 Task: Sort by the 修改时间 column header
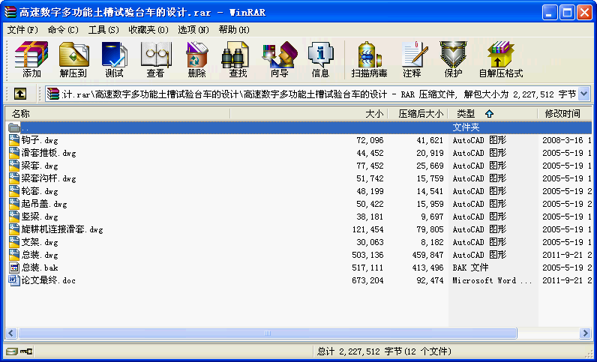click(x=565, y=113)
